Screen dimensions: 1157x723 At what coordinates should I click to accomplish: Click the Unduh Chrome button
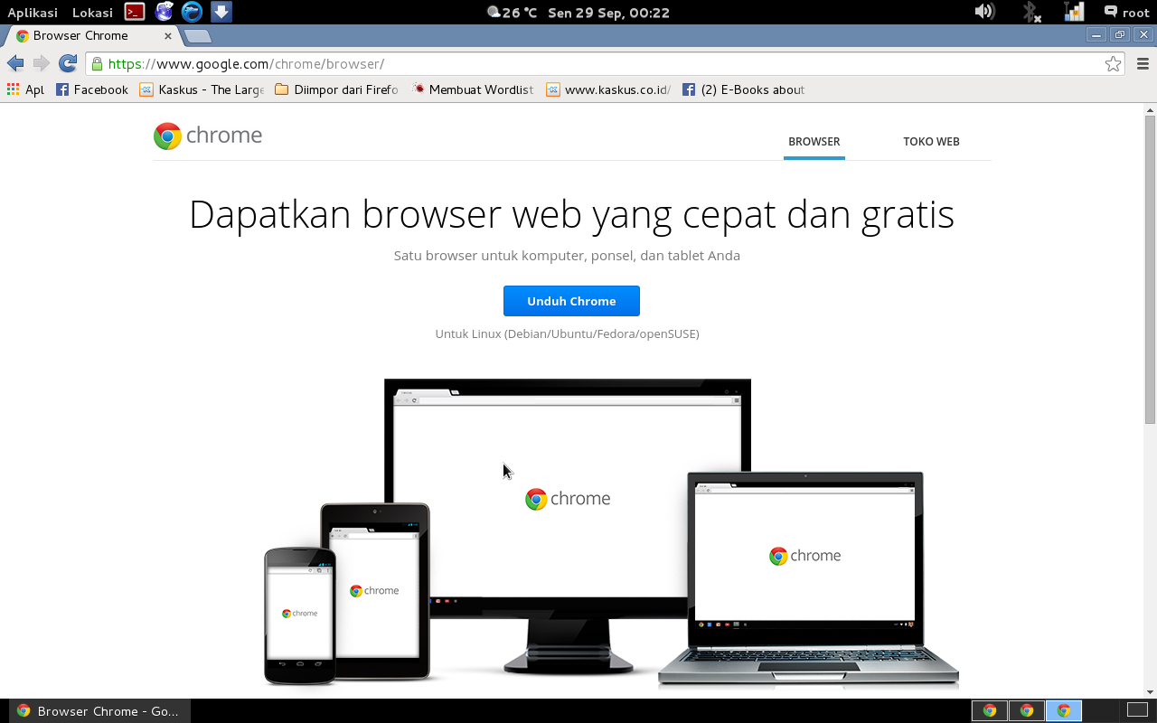[571, 300]
